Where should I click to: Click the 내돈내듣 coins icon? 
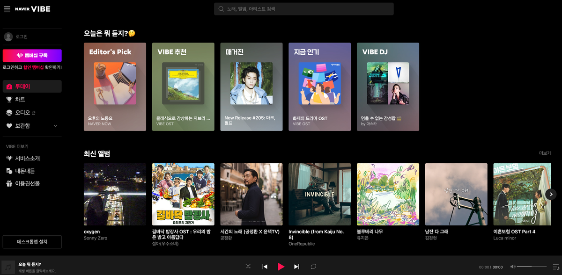9,171
